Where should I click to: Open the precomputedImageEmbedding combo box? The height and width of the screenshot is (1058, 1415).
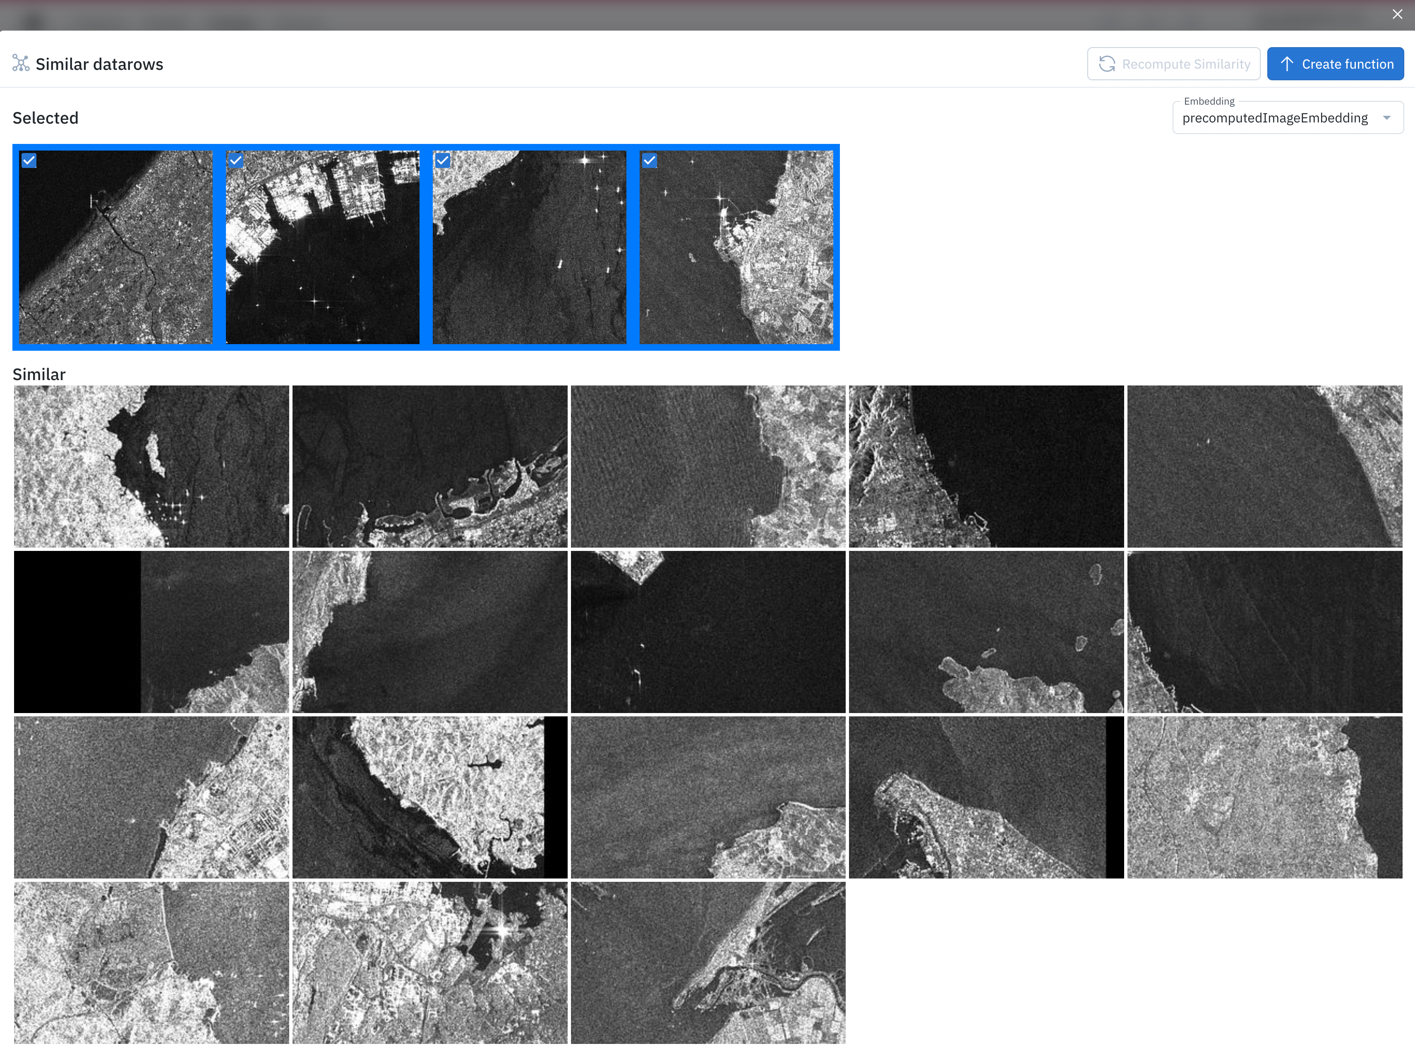point(1274,118)
